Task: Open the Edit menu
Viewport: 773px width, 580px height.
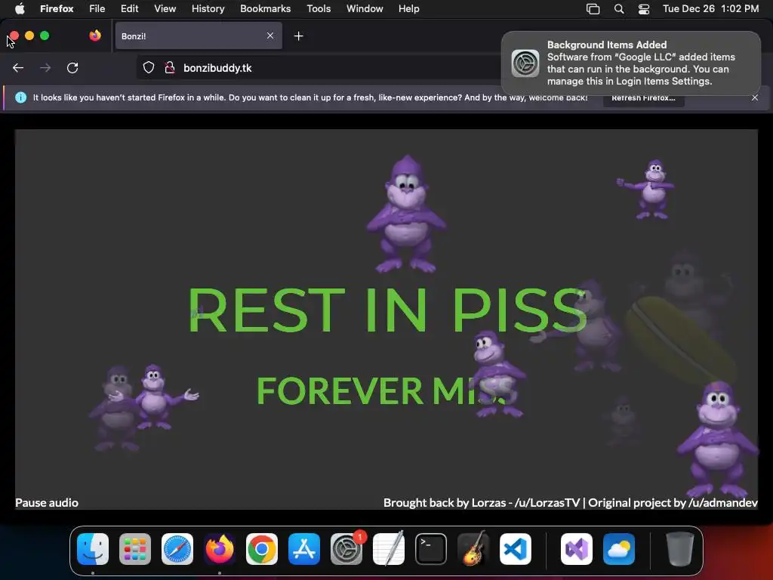Action: [x=129, y=8]
